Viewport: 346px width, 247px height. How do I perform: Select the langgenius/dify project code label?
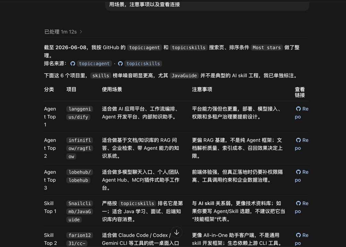tap(79, 113)
